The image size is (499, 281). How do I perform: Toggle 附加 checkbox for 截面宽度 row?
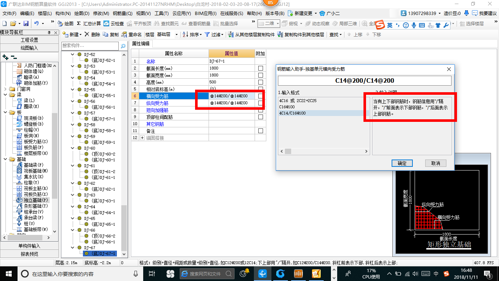click(x=260, y=75)
